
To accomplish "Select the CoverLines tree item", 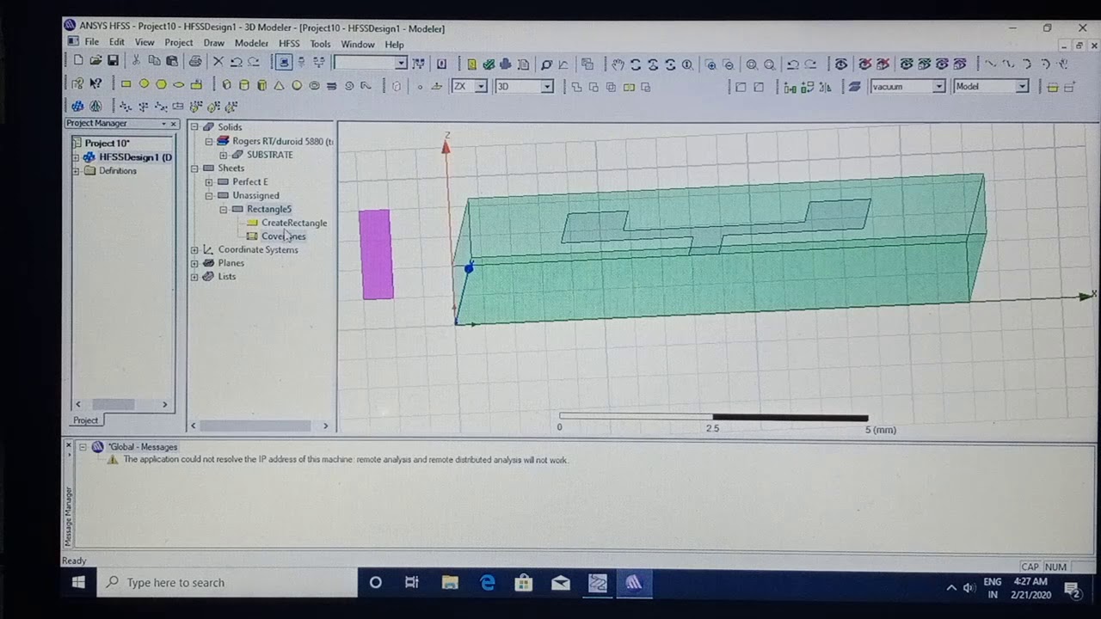I will coord(283,236).
